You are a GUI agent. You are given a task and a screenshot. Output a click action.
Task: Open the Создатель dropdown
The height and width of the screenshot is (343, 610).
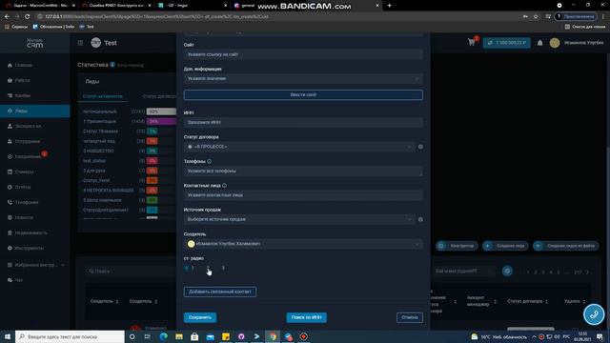point(303,244)
